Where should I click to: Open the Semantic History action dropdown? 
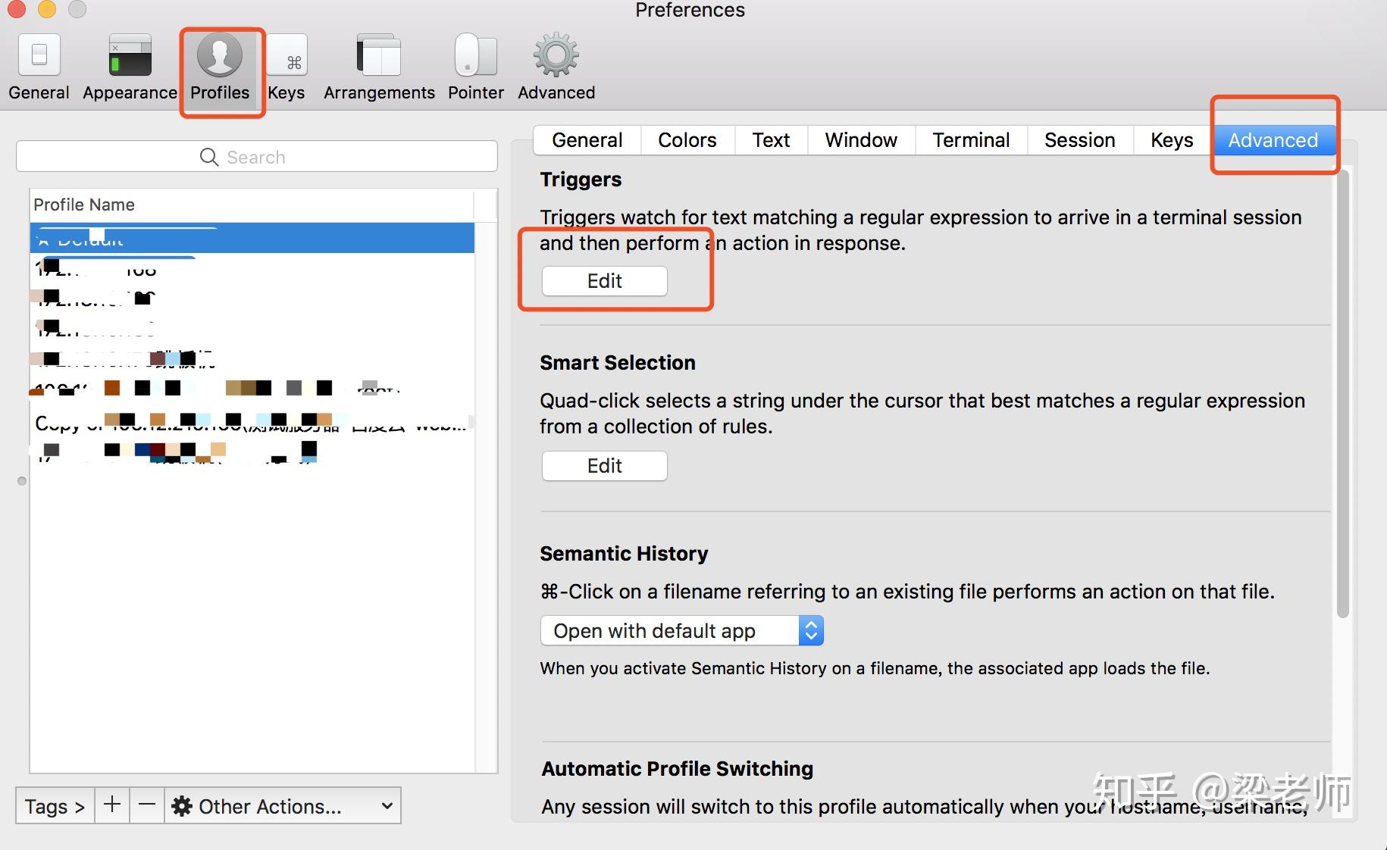(681, 630)
